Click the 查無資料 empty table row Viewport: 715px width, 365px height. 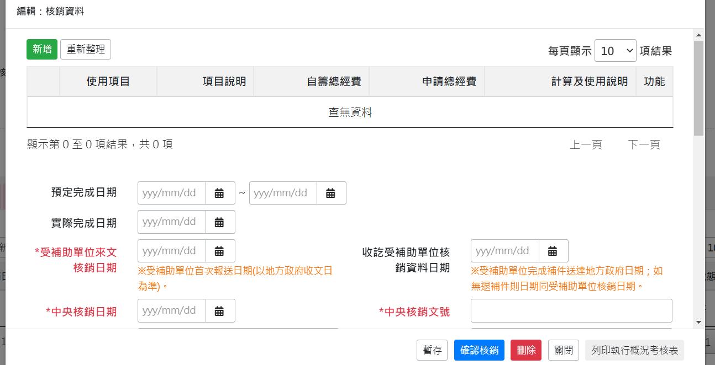point(350,112)
